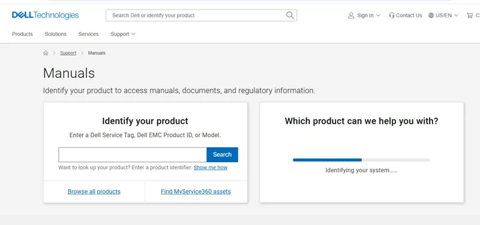Open the shopping cart icon
Image resolution: width=480 pixels, height=225 pixels.
[x=470, y=16]
